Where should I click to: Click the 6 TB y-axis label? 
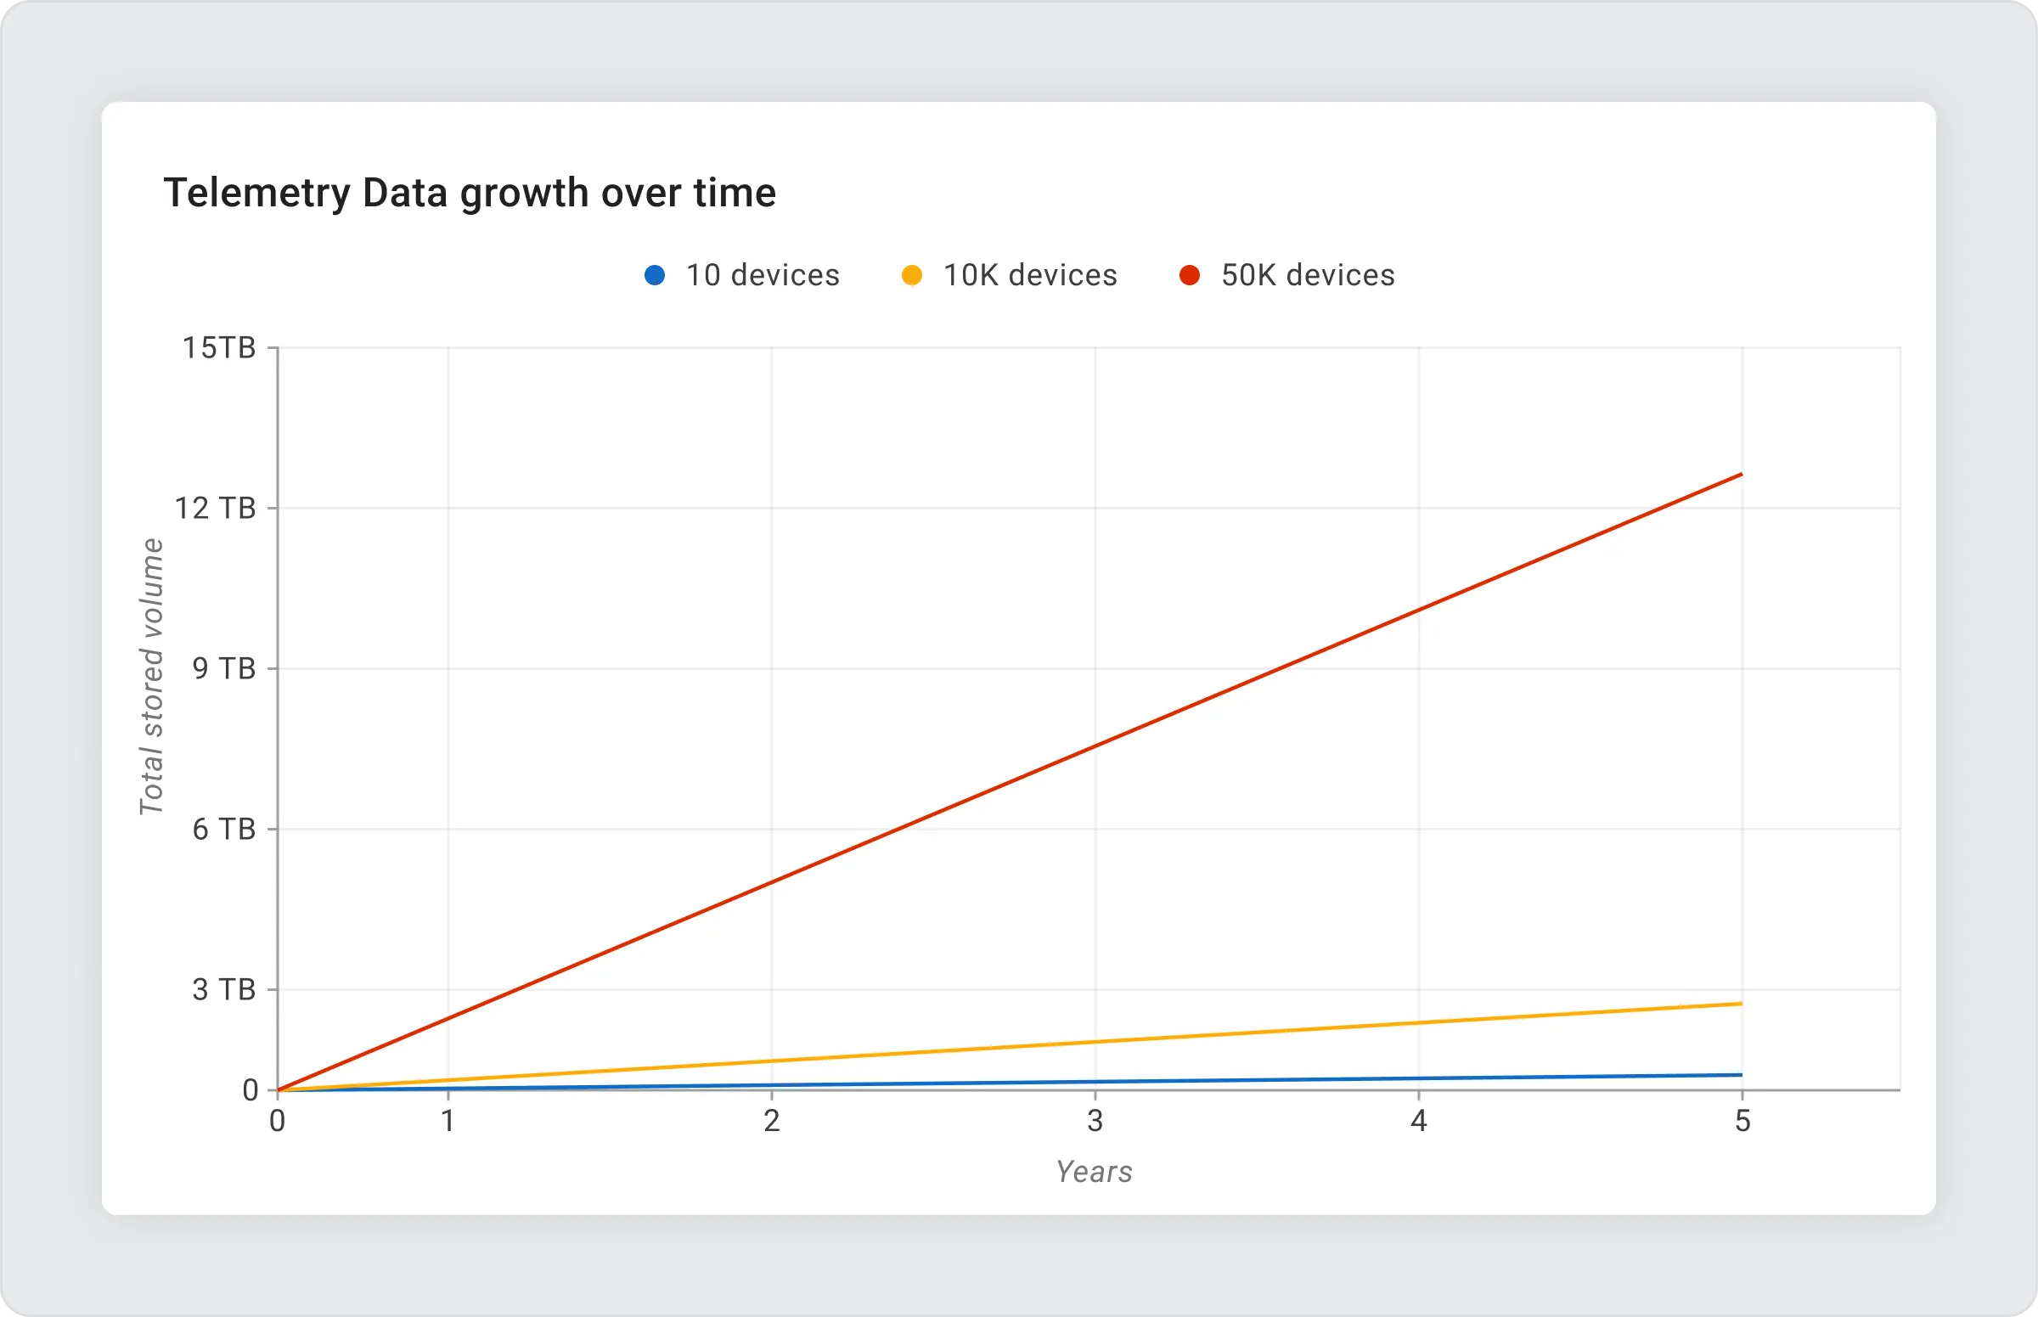[224, 829]
